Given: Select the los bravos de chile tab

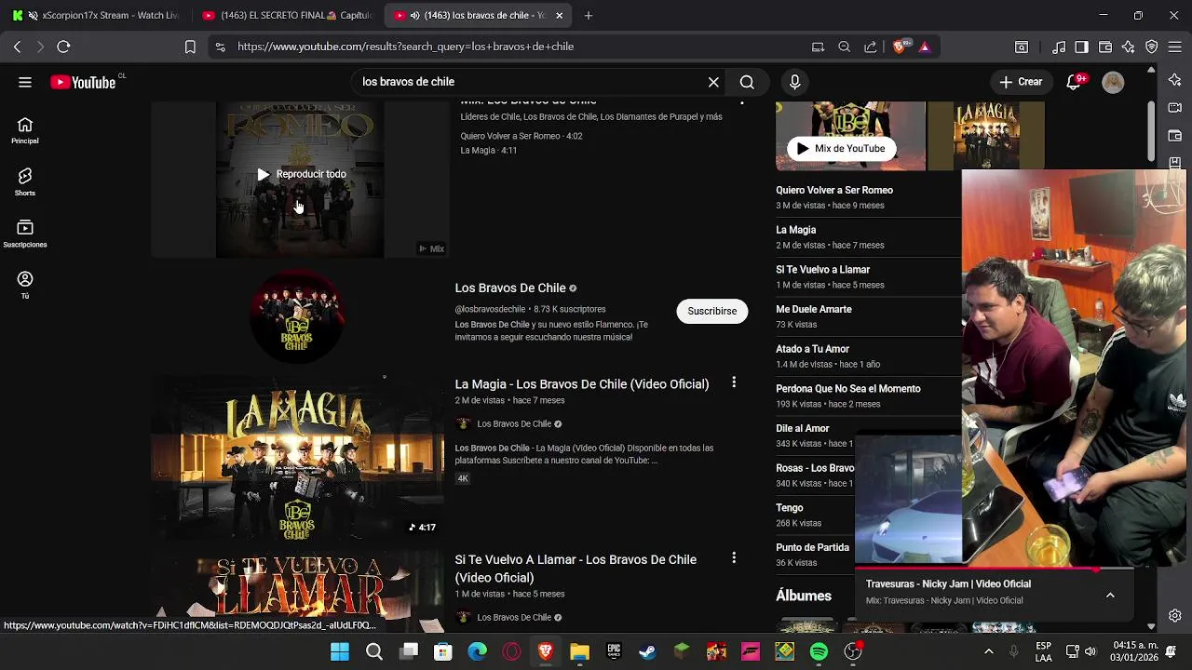Looking at the screenshot, I should 477,15.
